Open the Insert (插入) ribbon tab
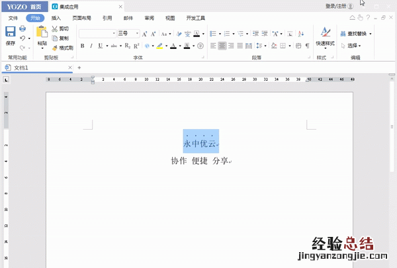 point(56,18)
